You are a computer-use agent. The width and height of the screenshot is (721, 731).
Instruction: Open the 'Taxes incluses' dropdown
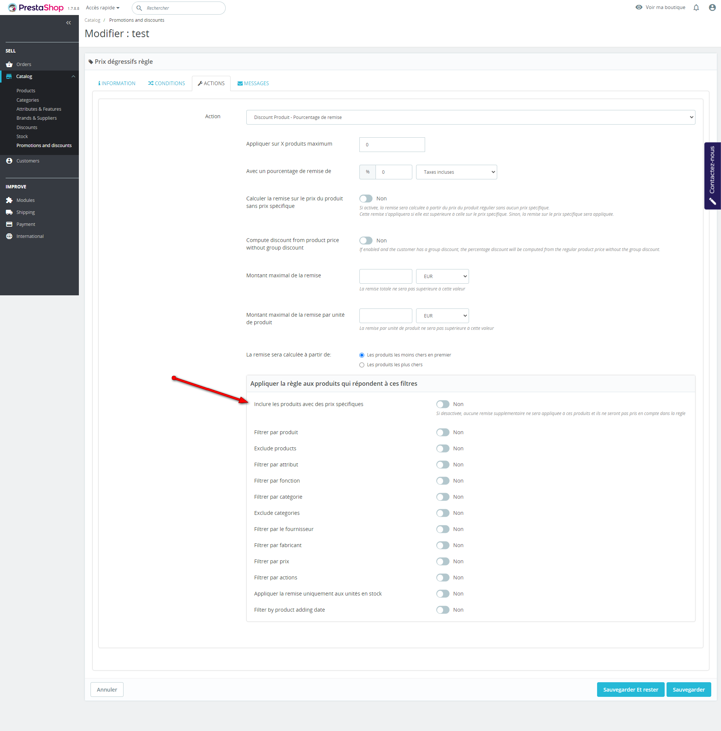(456, 172)
